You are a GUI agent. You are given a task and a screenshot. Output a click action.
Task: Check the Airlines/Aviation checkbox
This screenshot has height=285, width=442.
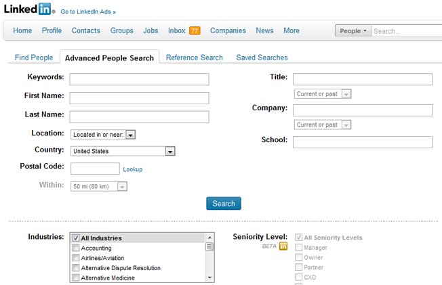pyautogui.click(x=75, y=258)
